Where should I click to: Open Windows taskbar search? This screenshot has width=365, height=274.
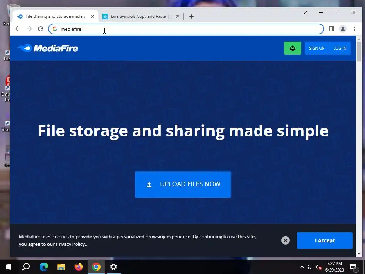[26, 267]
